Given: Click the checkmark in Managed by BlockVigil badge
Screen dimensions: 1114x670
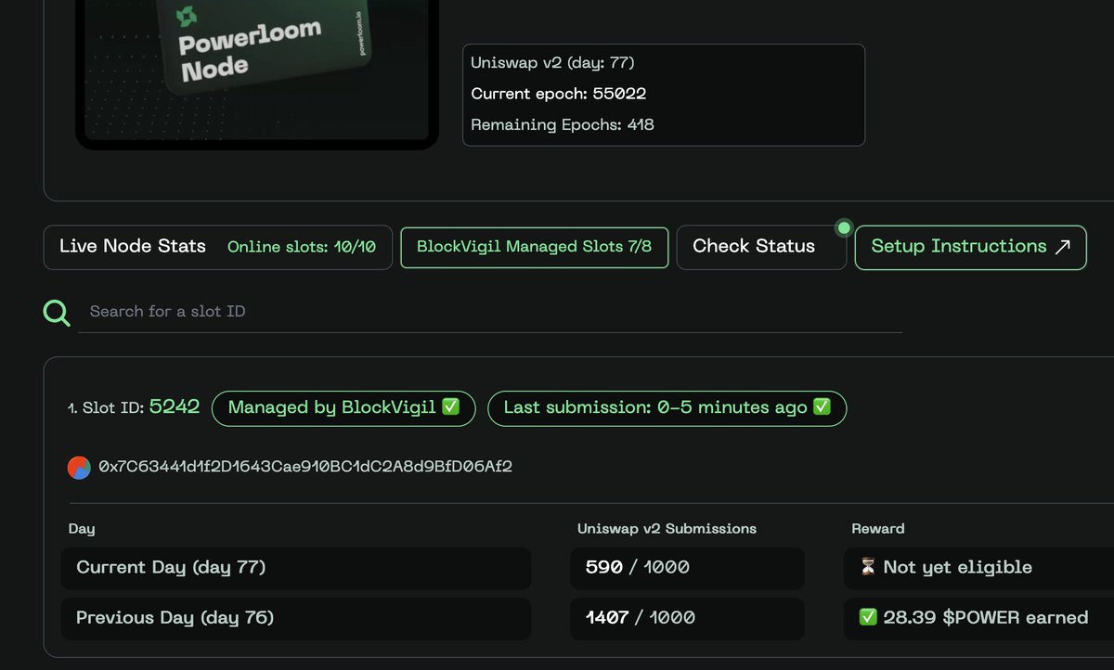Looking at the screenshot, I should 450,407.
